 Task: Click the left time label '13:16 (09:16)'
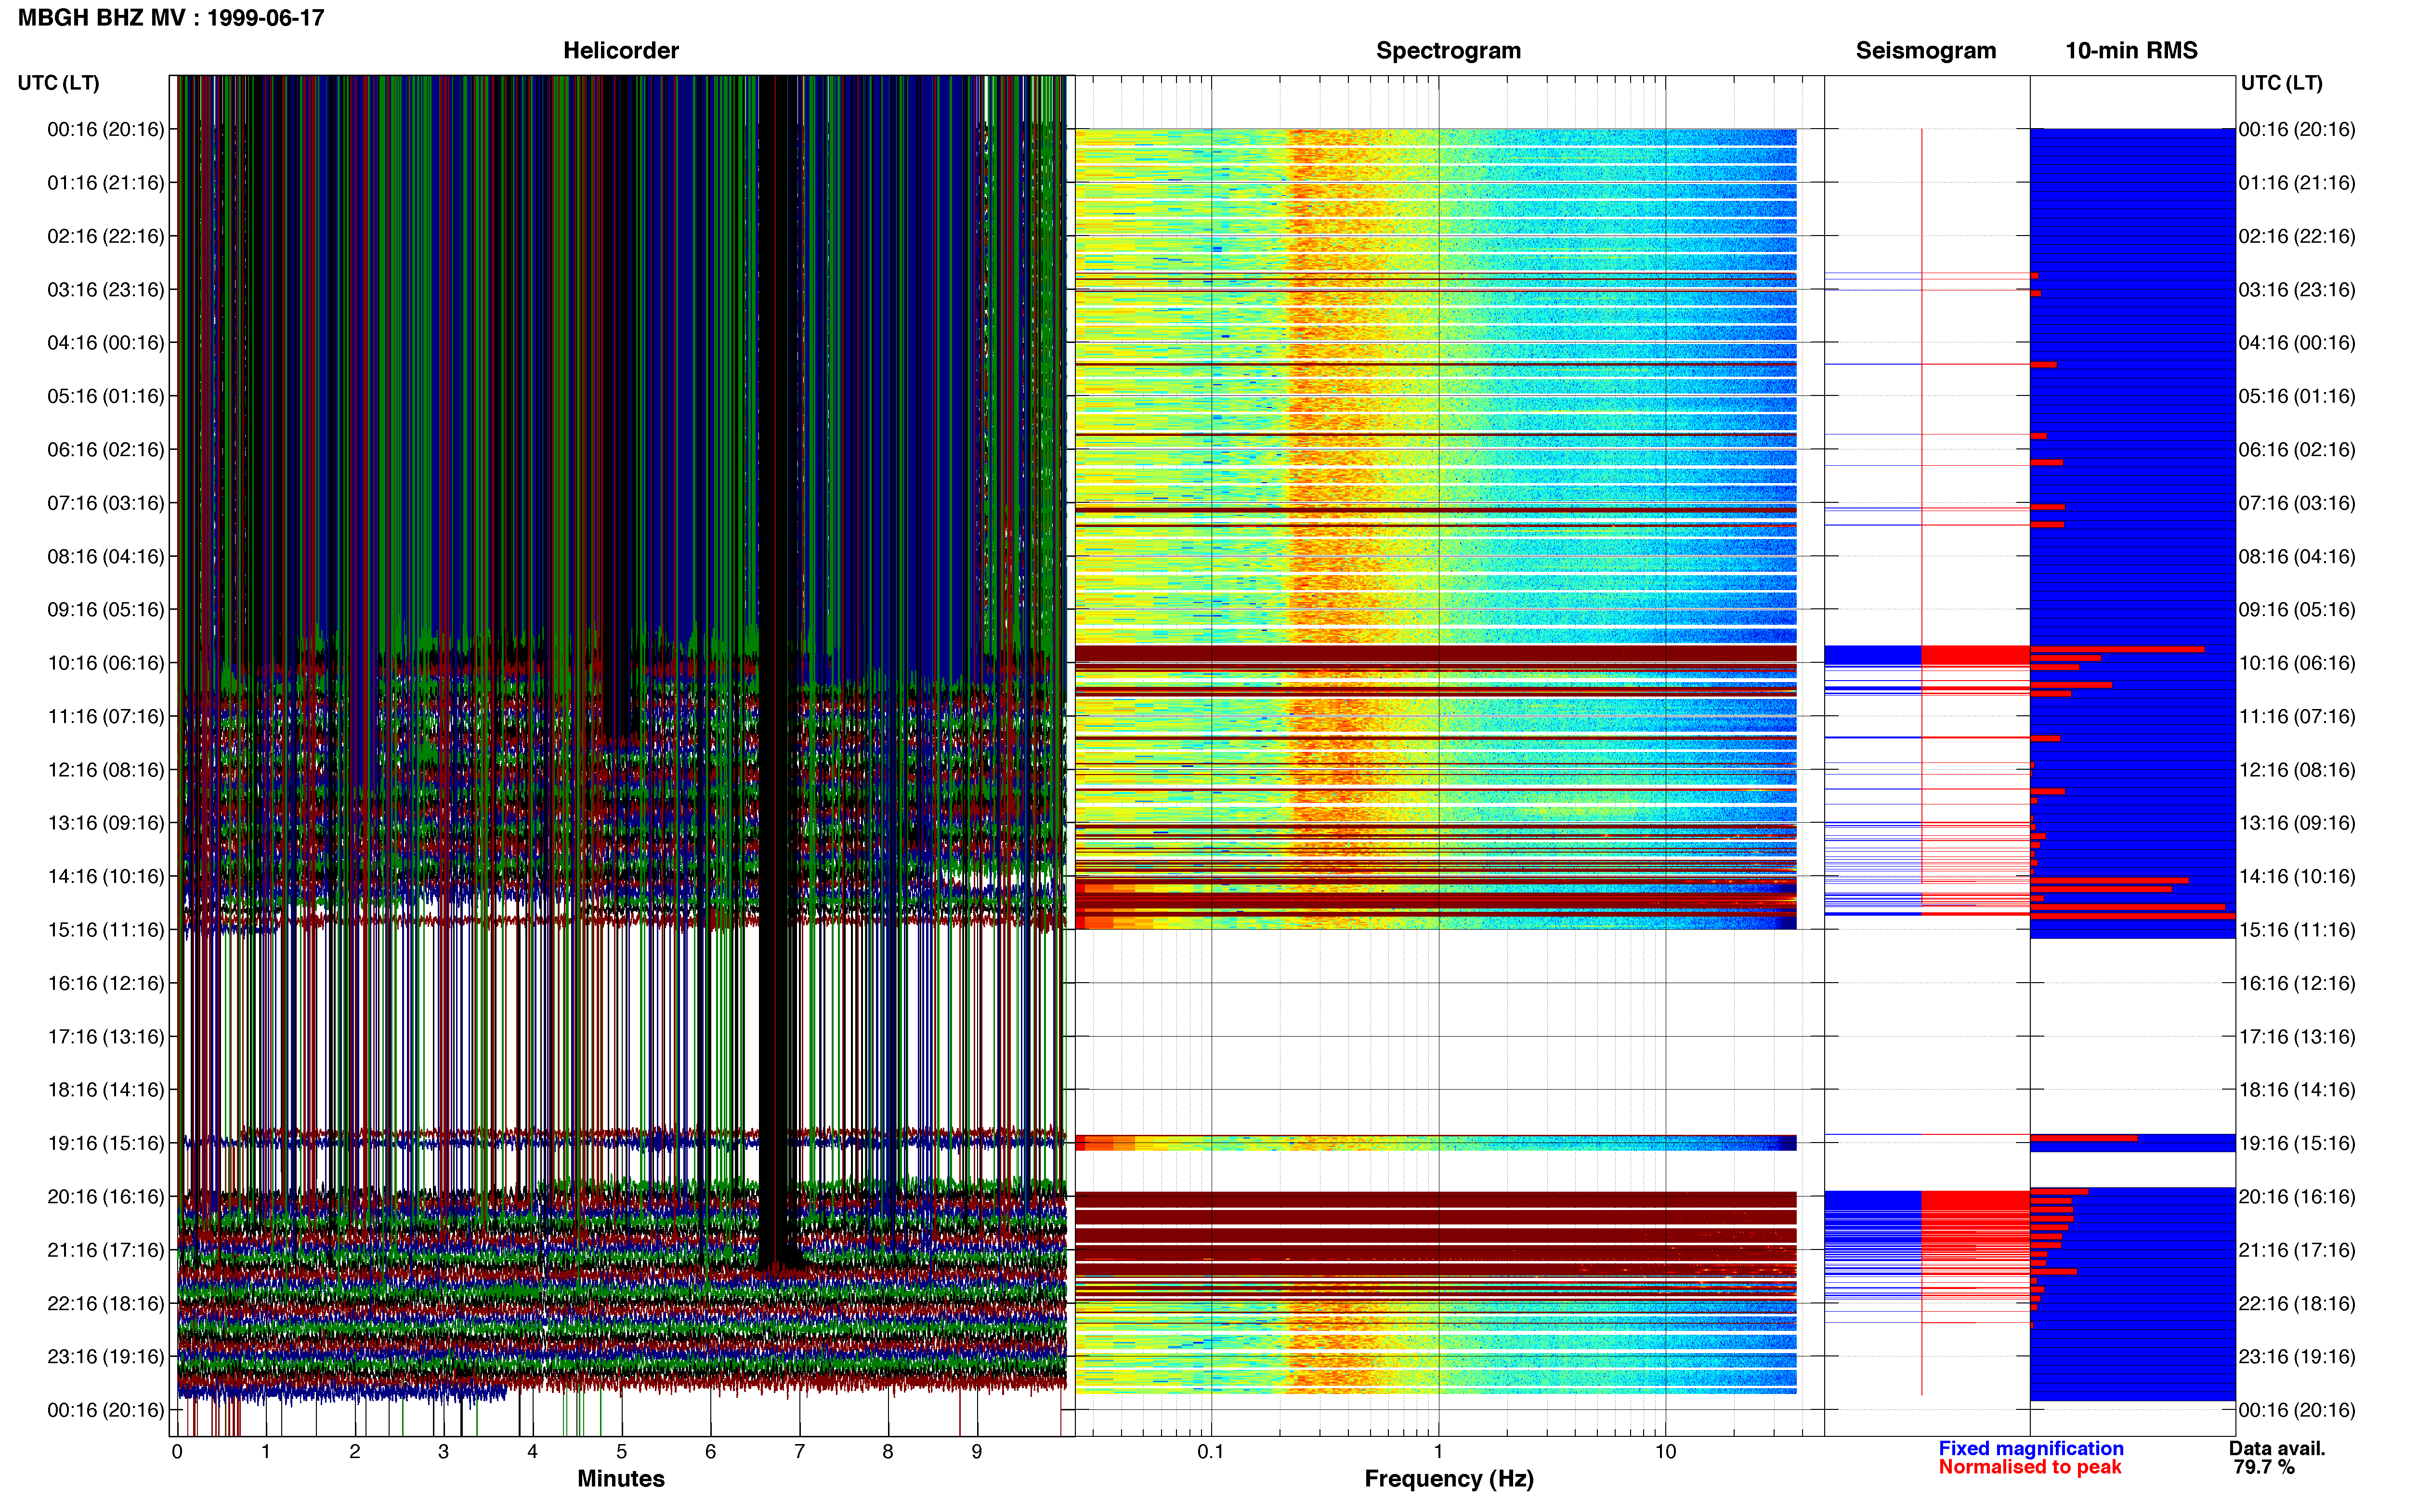tap(106, 823)
